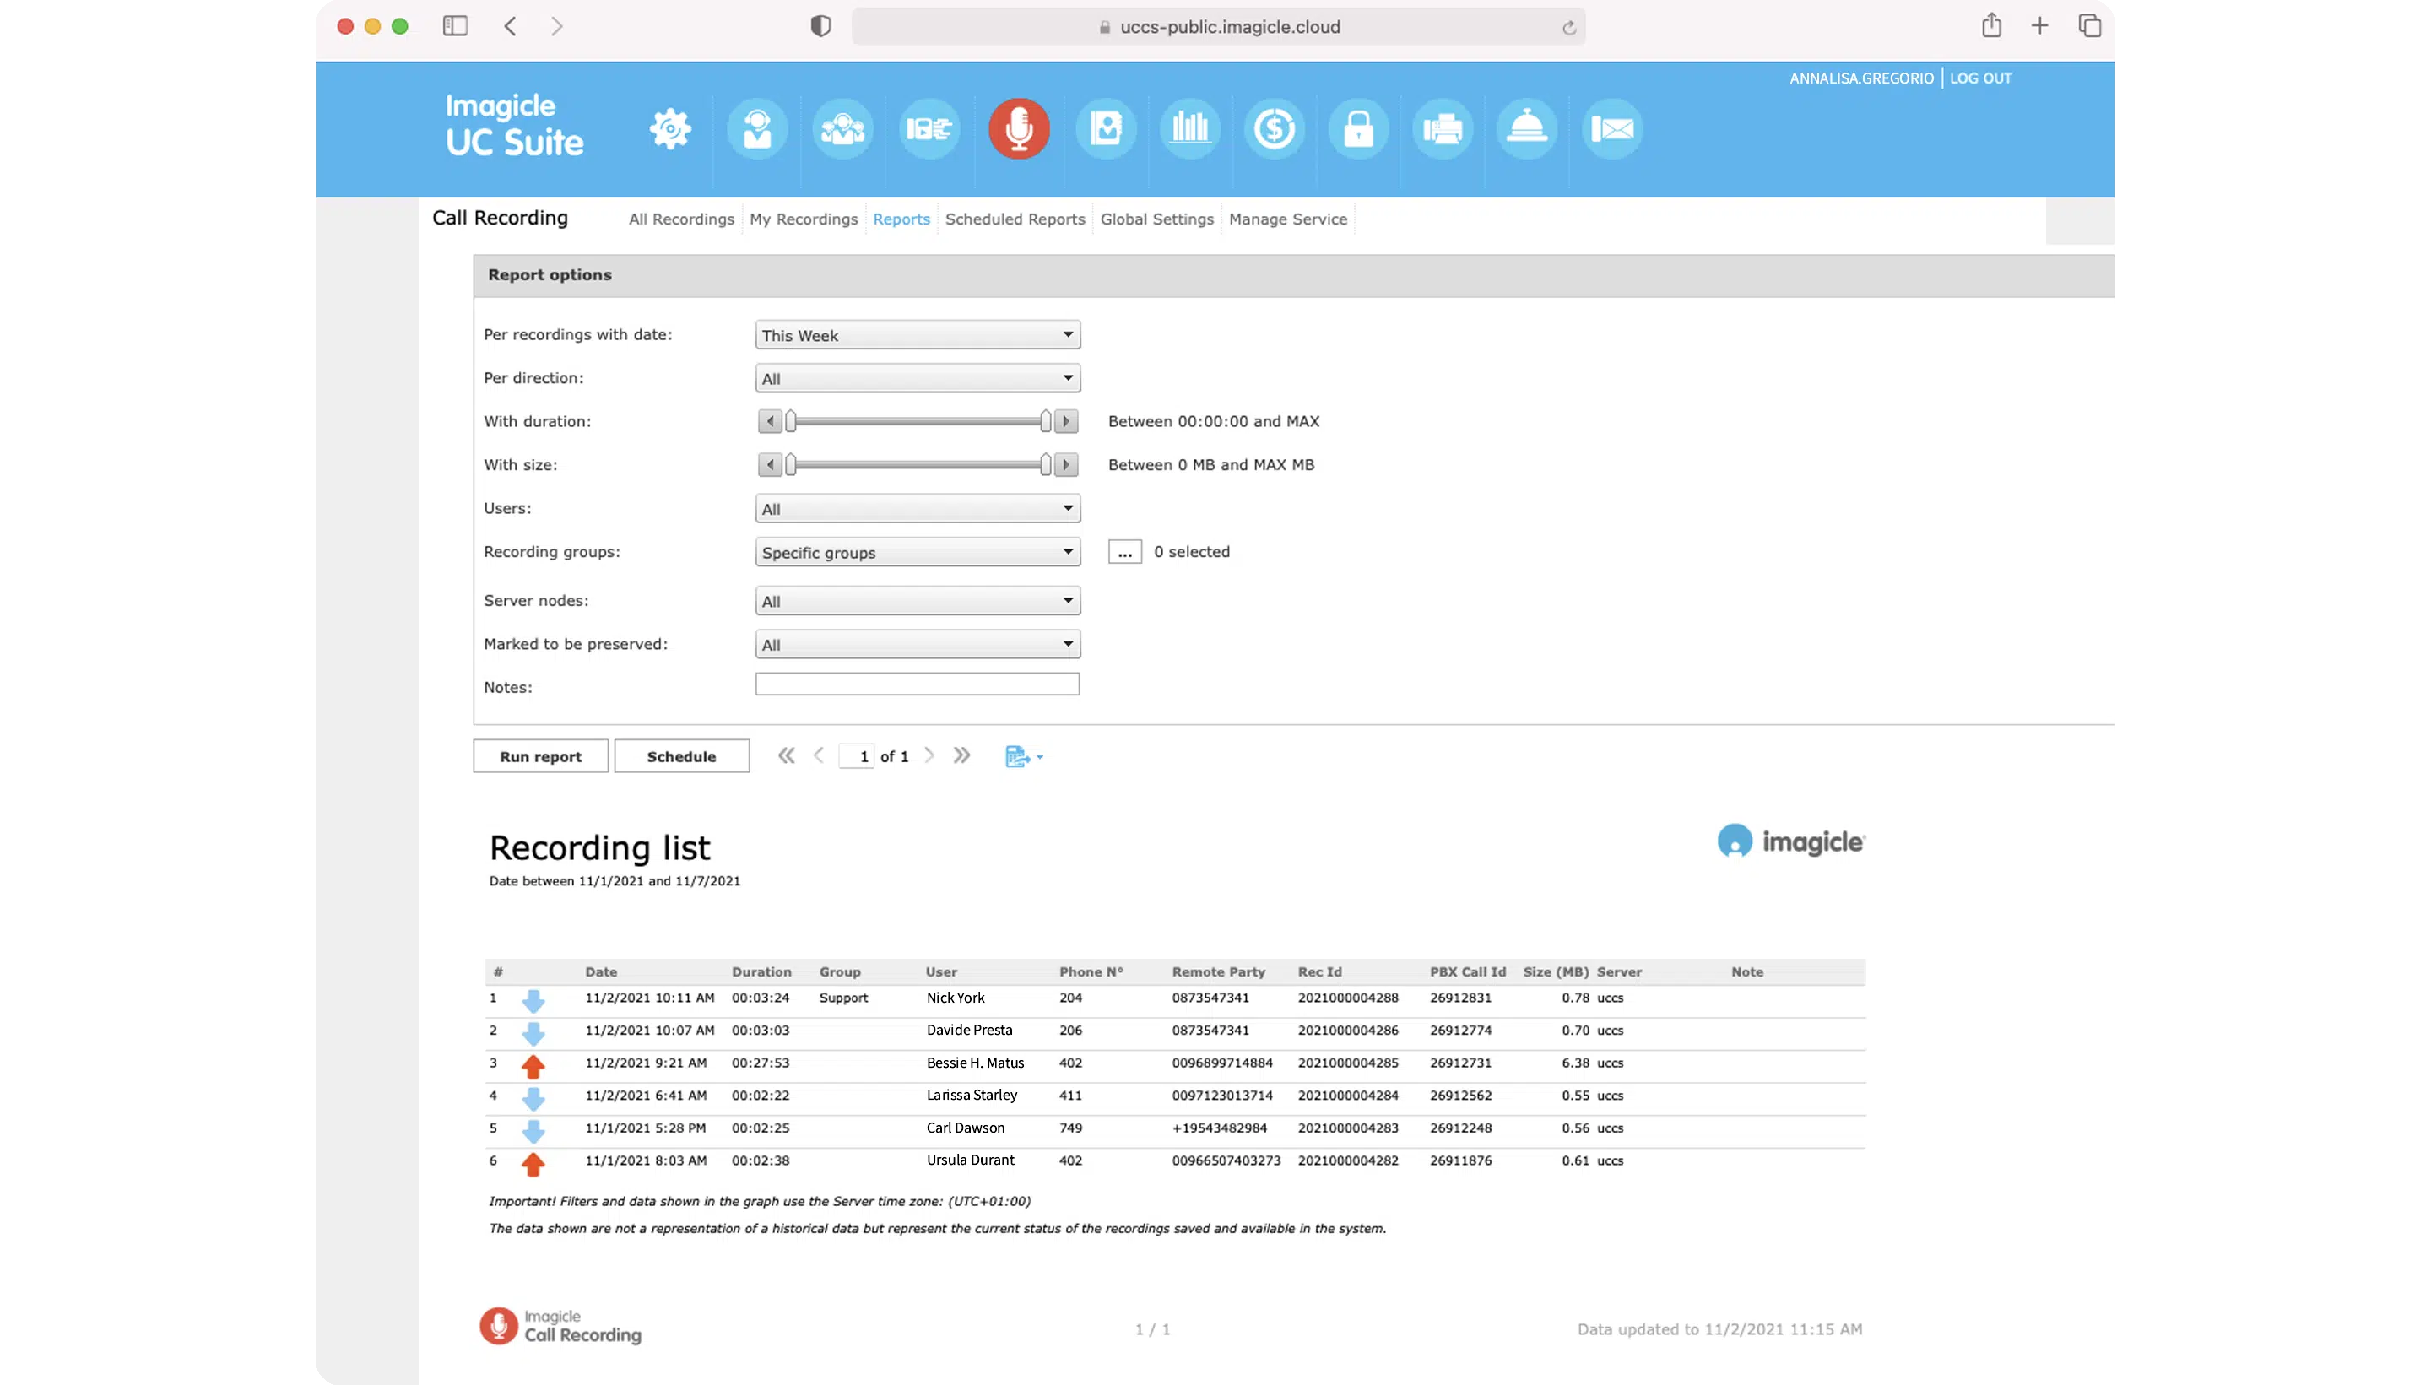Expand the Marked to be preserved dropdown

(x=917, y=644)
